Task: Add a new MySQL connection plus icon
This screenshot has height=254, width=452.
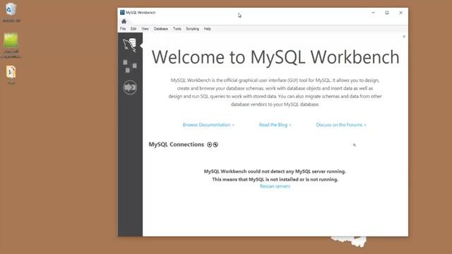Action: click(x=210, y=145)
